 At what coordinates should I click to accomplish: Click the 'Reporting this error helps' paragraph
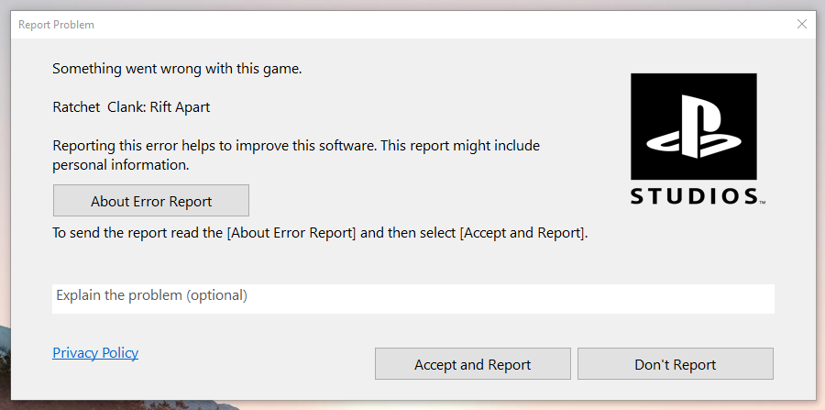click(296, 155)
